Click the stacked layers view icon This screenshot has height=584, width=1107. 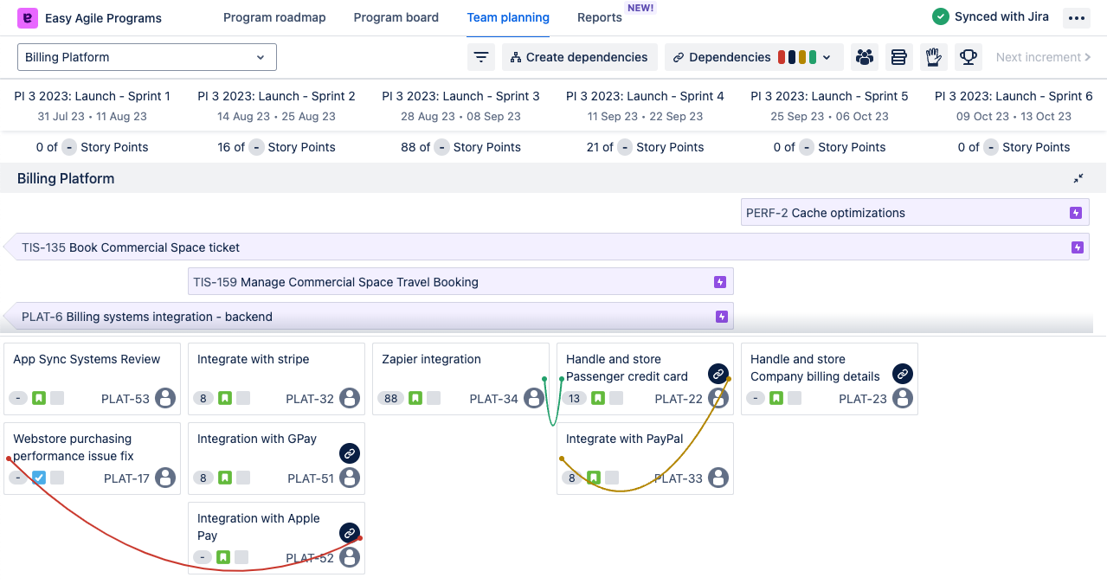tap(898, 57)
